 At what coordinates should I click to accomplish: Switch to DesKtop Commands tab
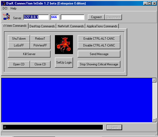[x=42, y=26]
